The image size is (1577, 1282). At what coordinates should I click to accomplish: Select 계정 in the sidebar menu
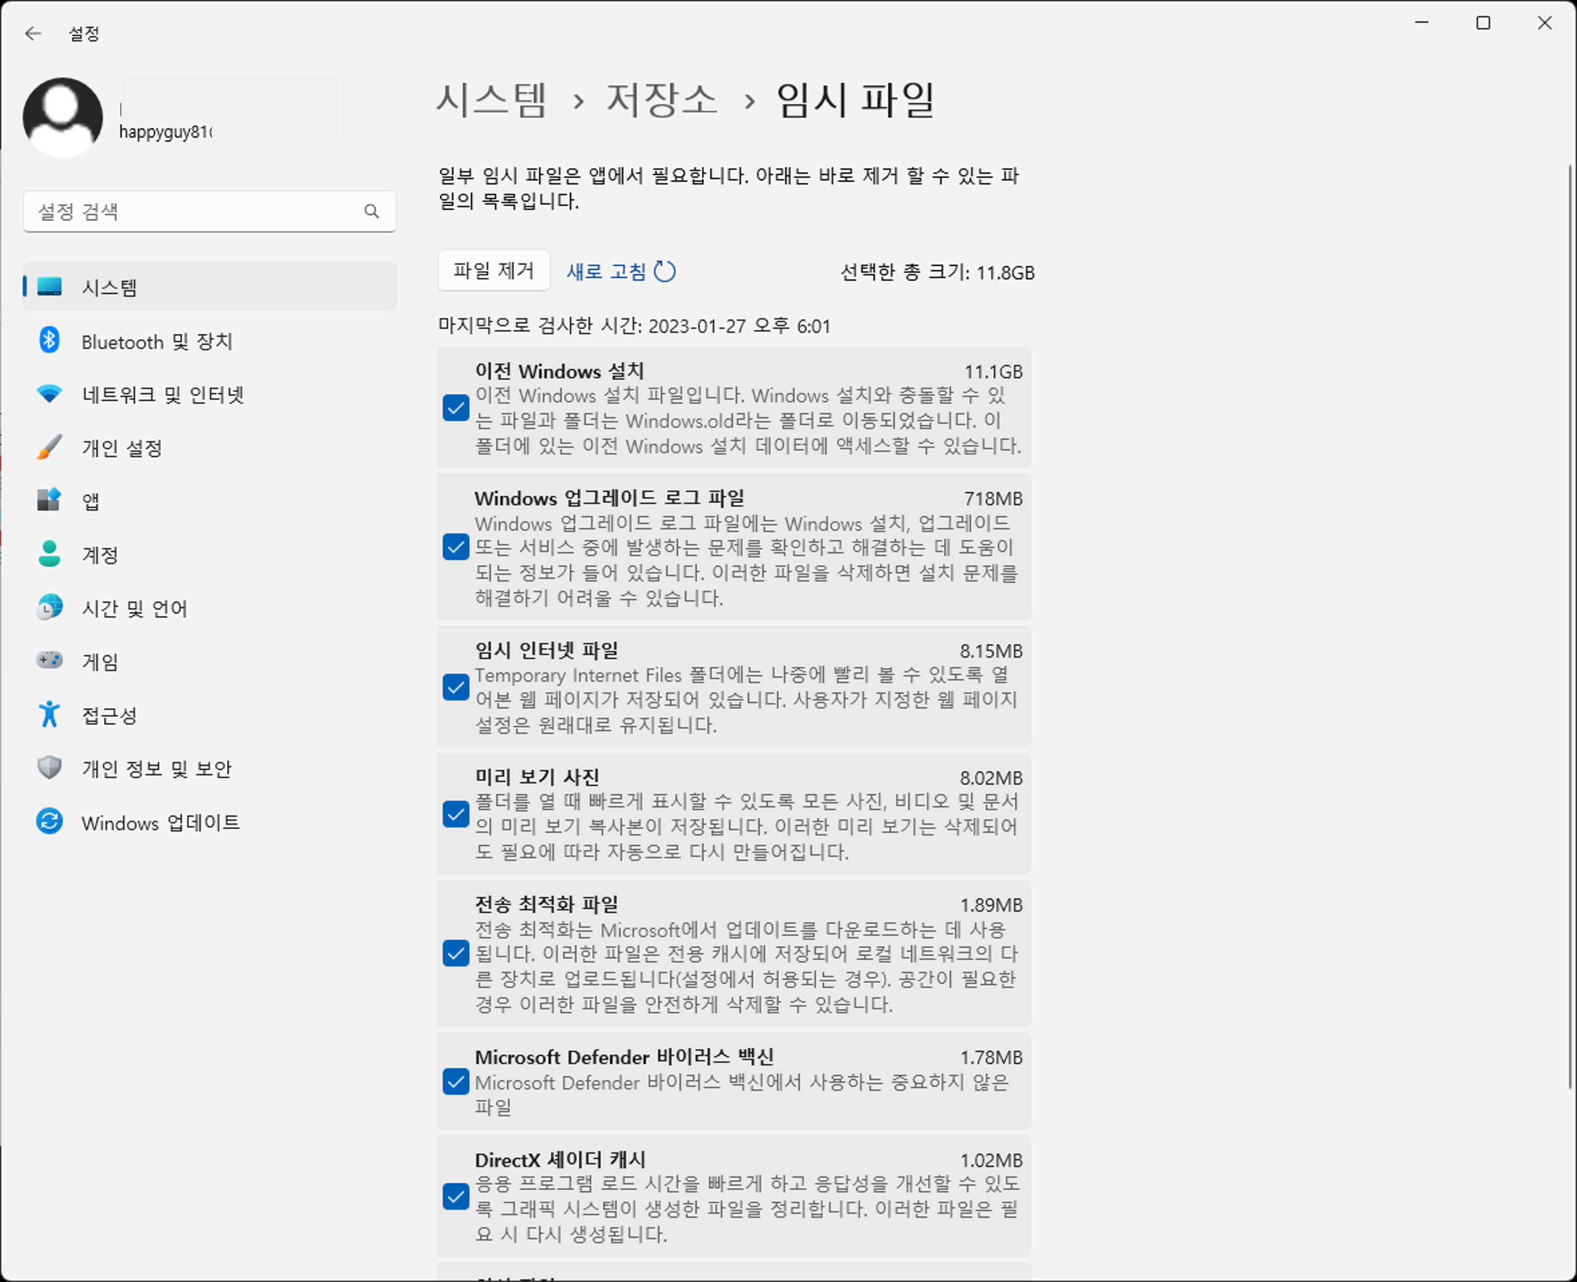point(100,555)
